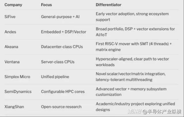Viewport: 184px width, 117px height.
Task: Click the Company column header
Action: coord(13,5)
